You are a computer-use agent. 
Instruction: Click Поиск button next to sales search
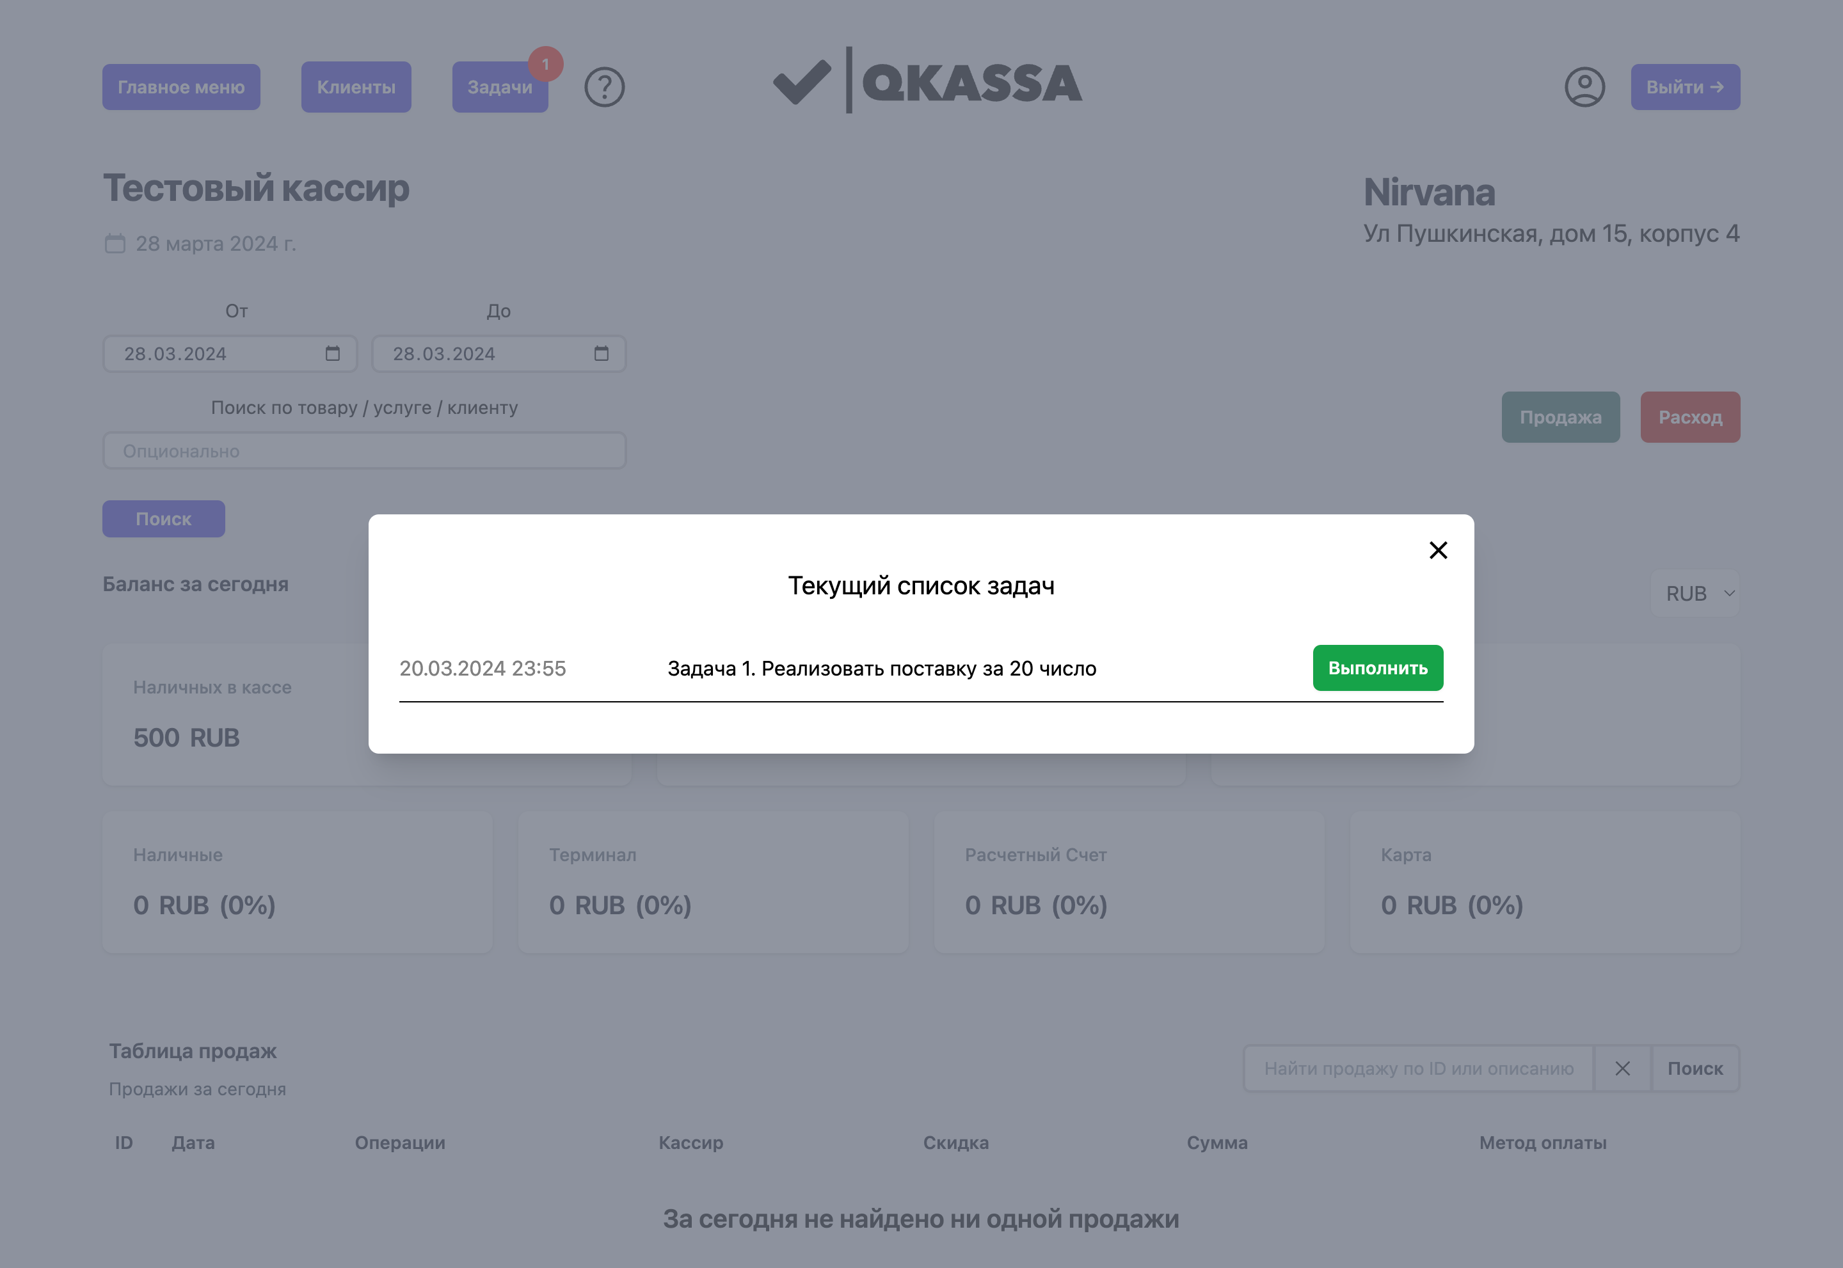(1695, 1068)
